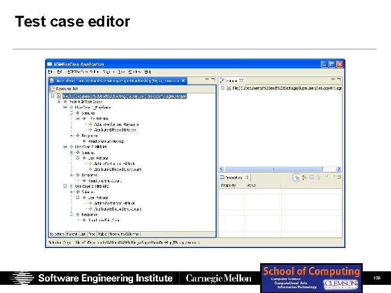The image size is (391, 293).
Task: Maximize the editor pane
Action: pos(213,79)
